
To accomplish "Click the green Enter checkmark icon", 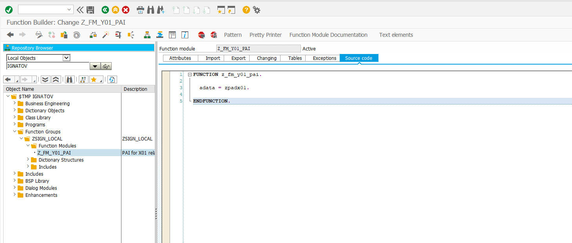I will 9,10.
